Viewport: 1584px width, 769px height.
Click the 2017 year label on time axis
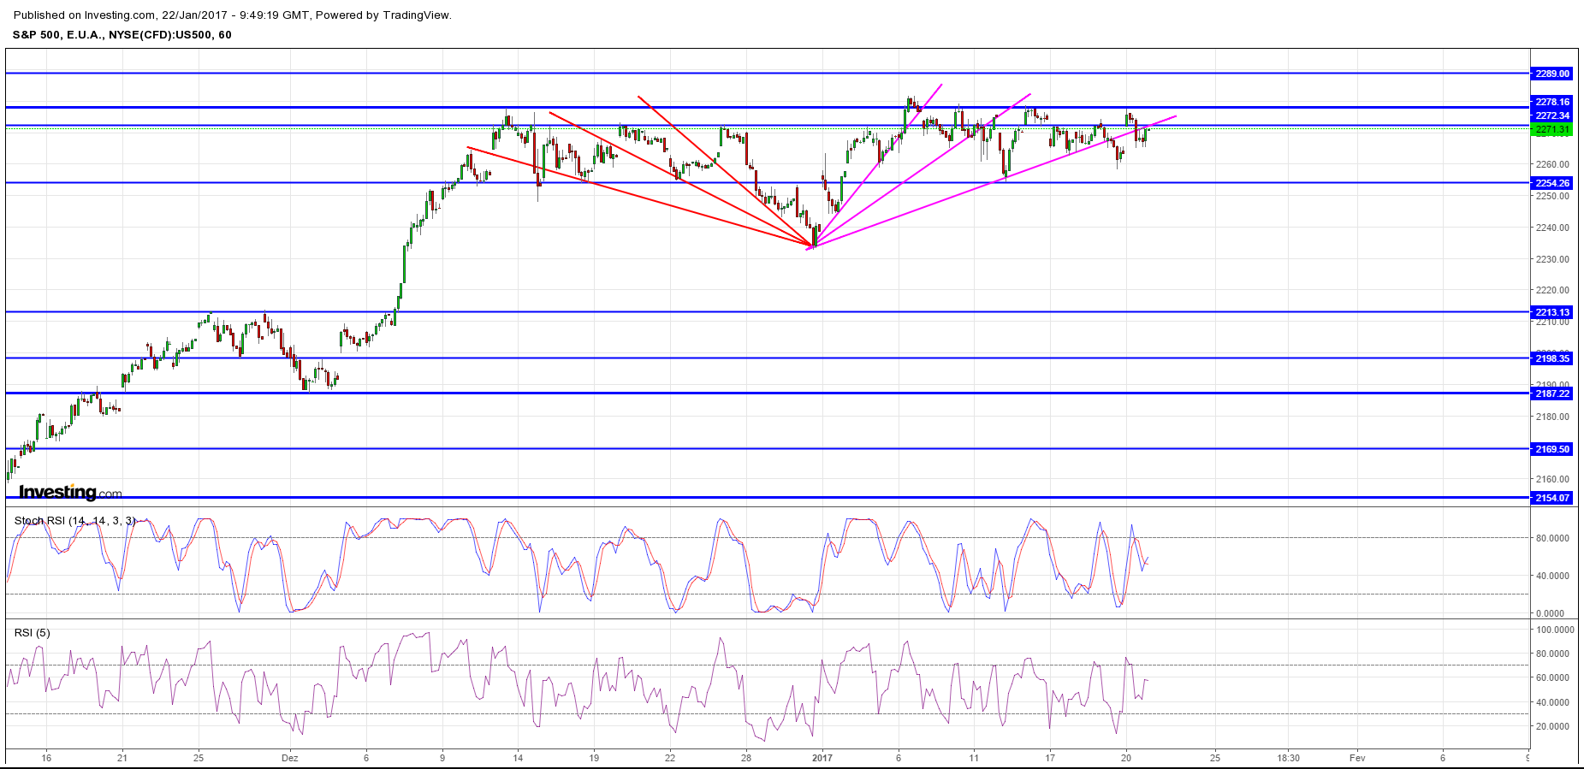(x=822, y=758)
